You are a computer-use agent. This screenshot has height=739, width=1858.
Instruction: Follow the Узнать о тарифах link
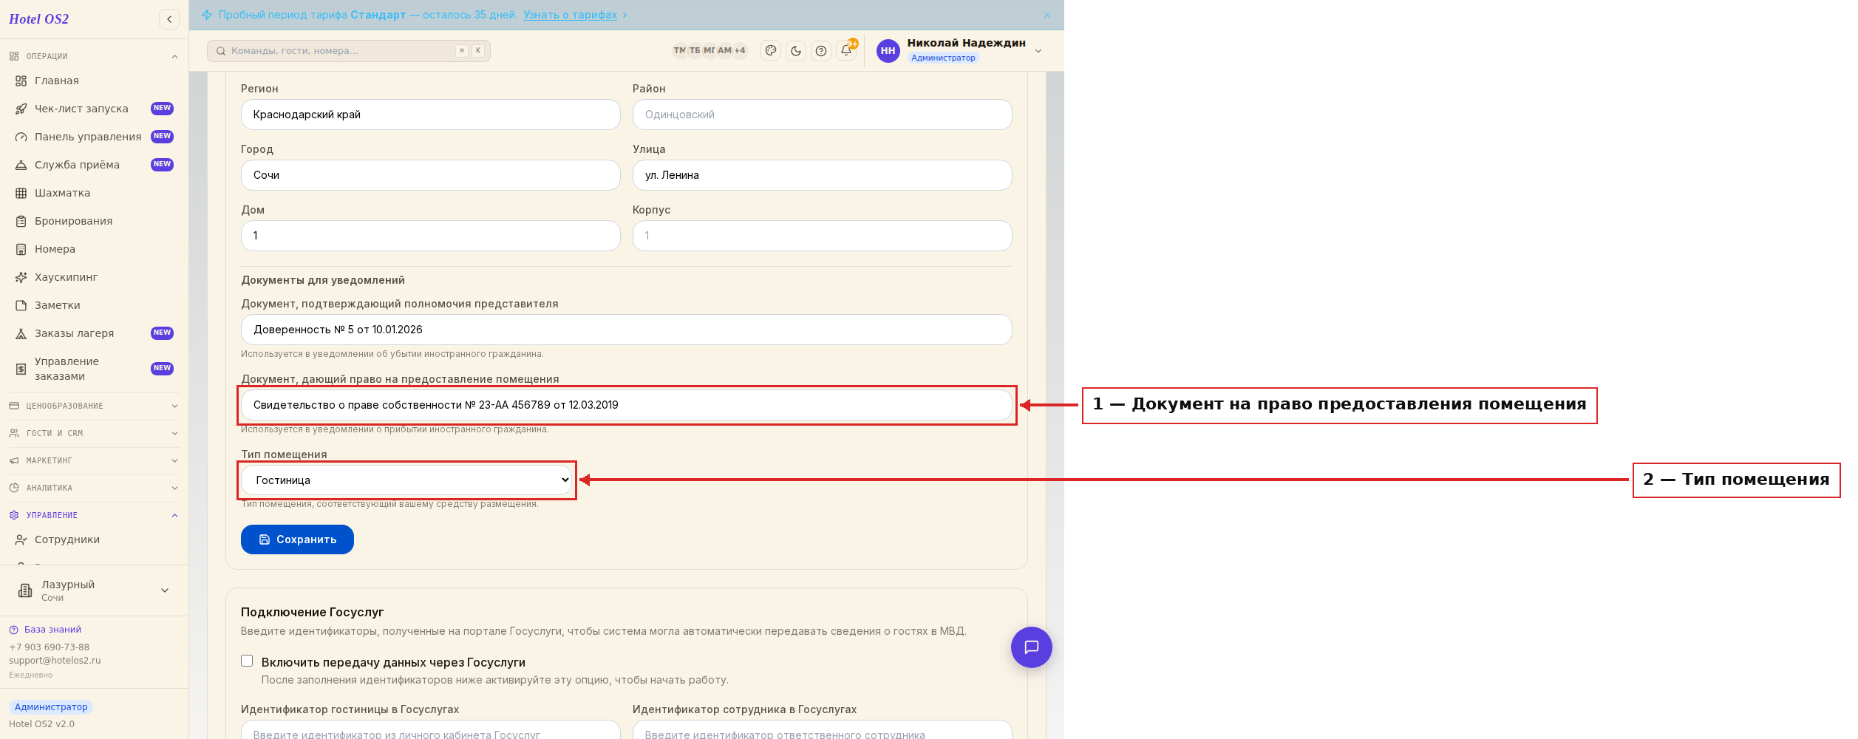[570, 15]
